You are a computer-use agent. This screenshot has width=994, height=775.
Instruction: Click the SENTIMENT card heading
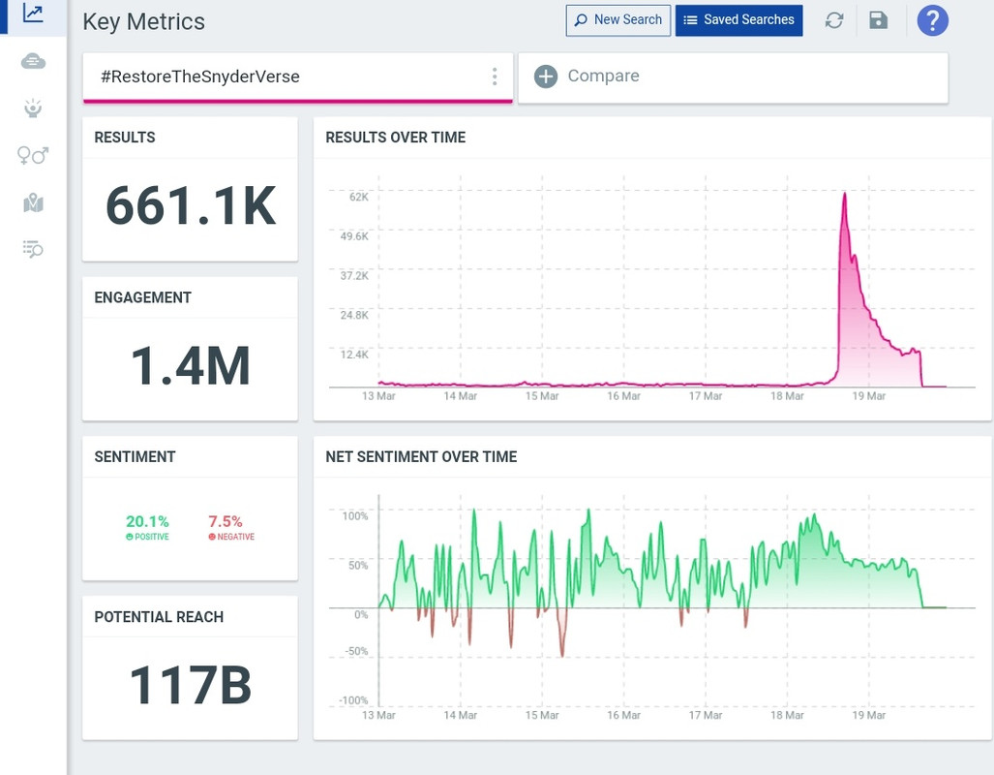click(136, 457)
